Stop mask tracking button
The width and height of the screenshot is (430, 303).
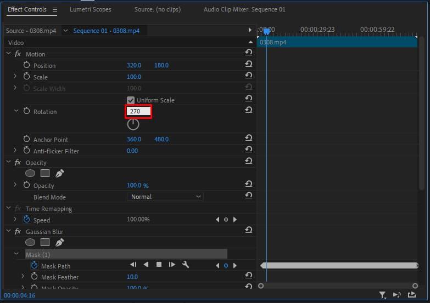tap(159, 265)
